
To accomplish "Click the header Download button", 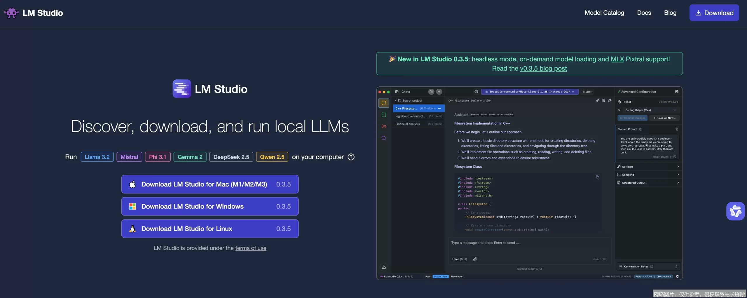I will (x=714, y=13).
